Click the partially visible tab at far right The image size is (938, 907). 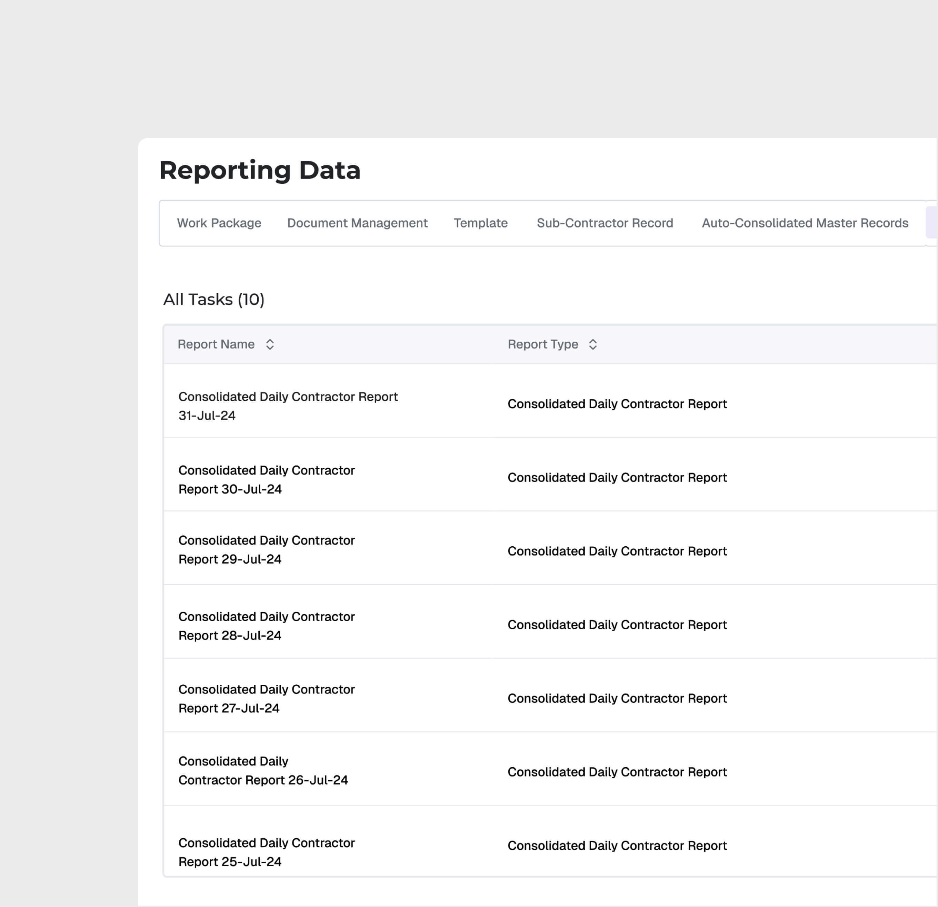(x=932, y=223)
